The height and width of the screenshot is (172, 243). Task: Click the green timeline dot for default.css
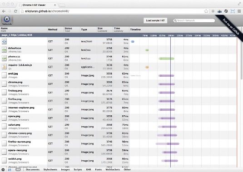[147, 50]
